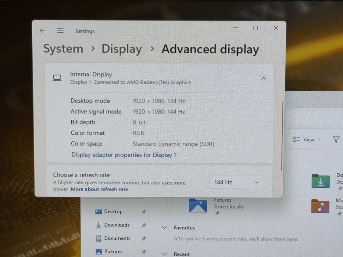Image resolution: width=343 pixels, height=257 pixels.
Task: Unpin Documents using its pin icon
Action: [x=144, y=238]
